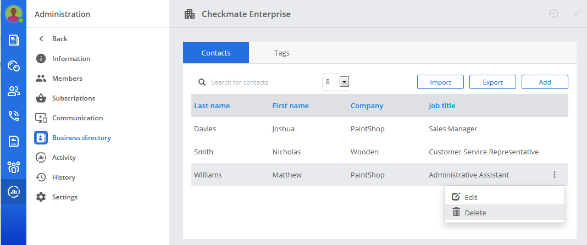Click the Delete trash icon in menu
The width and height of the screenshot is (587, 245).
[x=456, y=212]
